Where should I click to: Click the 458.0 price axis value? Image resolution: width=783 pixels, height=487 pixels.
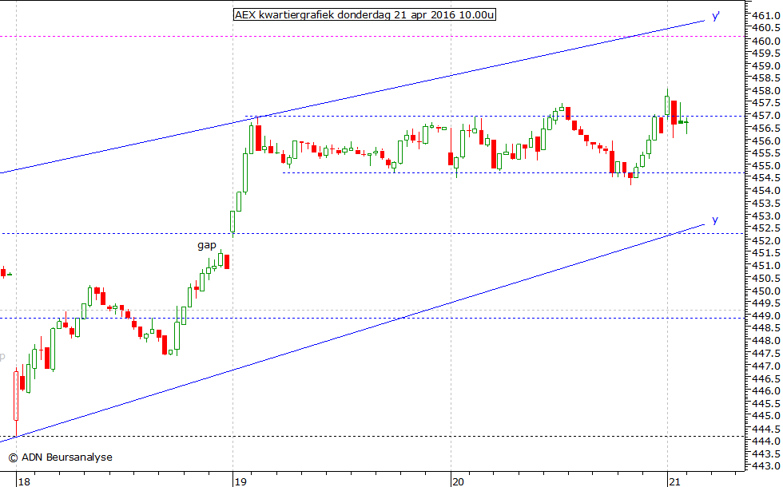(766, 91)
